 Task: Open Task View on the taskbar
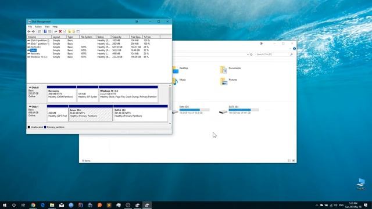pos(23,205)
